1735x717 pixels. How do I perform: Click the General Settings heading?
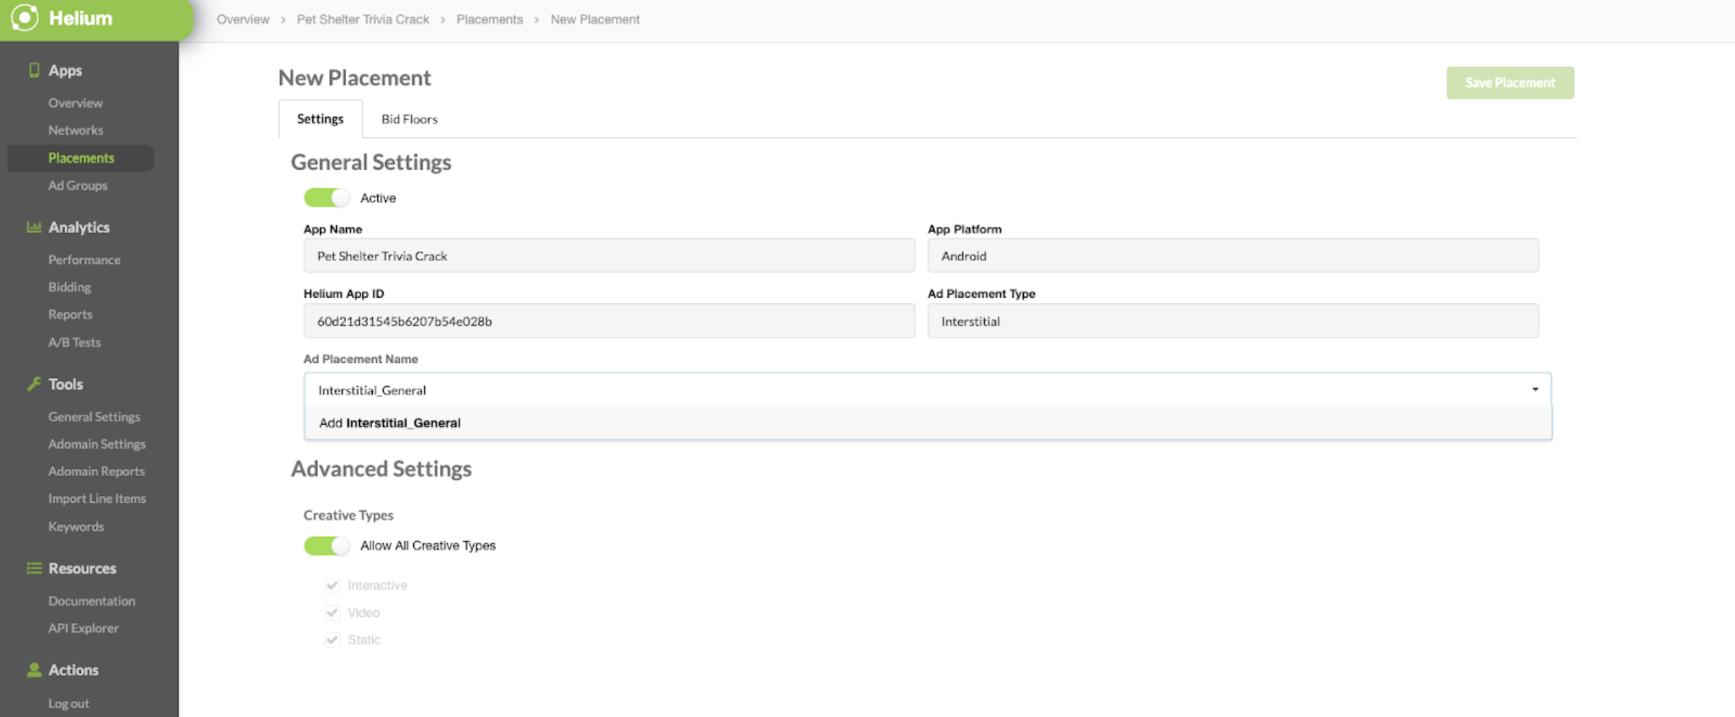click(371, 162)
